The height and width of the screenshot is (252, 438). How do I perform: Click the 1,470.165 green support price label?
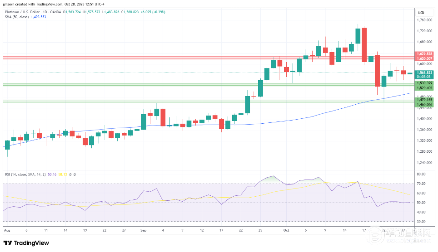425,99
